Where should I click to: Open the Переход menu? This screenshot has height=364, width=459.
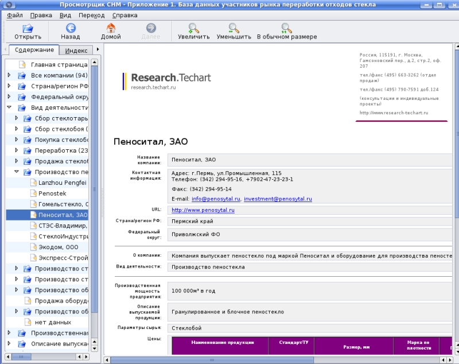coord(91,16)
